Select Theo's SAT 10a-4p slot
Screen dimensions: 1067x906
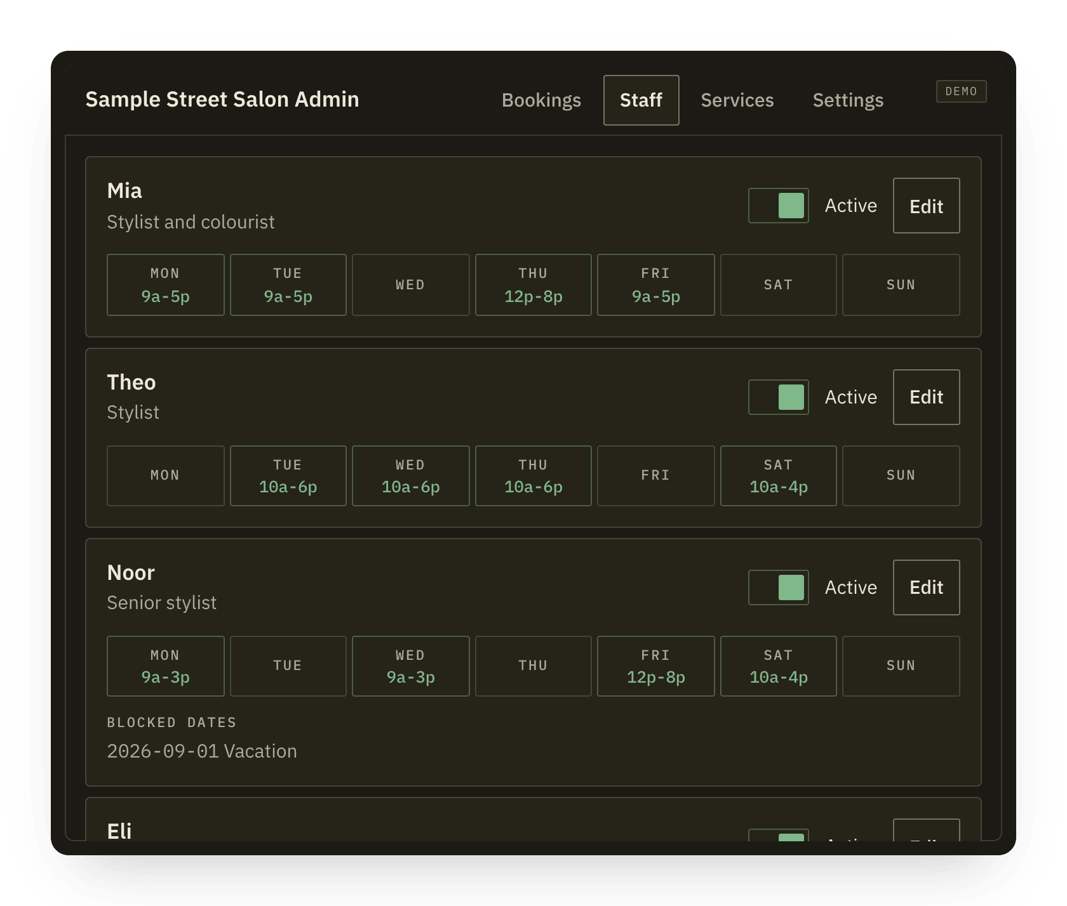point(778,476)
